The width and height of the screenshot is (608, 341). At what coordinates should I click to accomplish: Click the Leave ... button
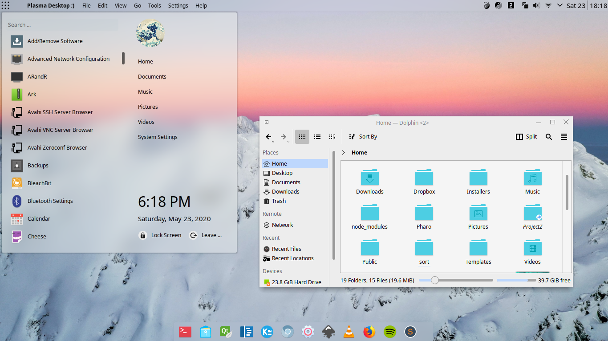click(206, 235)
